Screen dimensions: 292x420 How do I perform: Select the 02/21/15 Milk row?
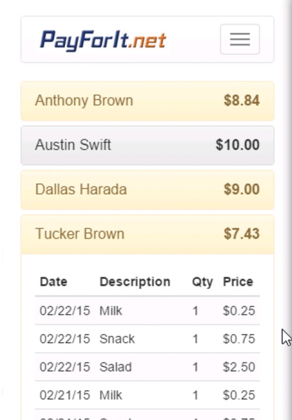click(x=147, y=395)
